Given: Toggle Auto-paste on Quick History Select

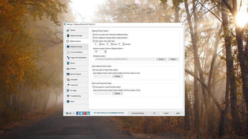Looking at the screenshot, I should pyautogui.click(x=94, y=70).
